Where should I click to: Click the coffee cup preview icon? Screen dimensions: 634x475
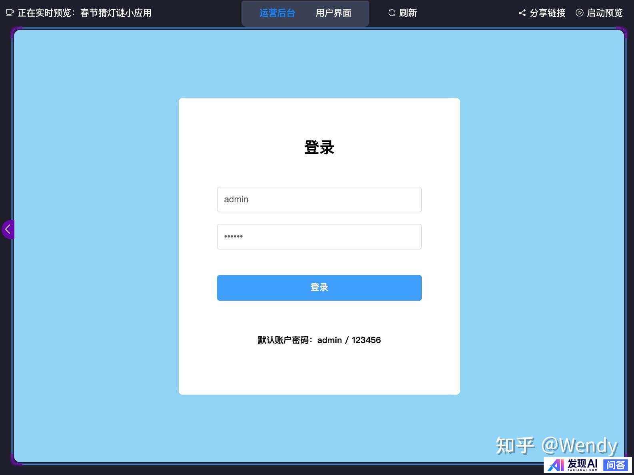(10, 13)
